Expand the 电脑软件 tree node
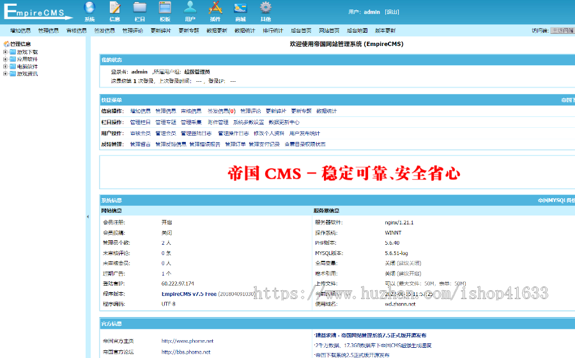 pos(6,66)
